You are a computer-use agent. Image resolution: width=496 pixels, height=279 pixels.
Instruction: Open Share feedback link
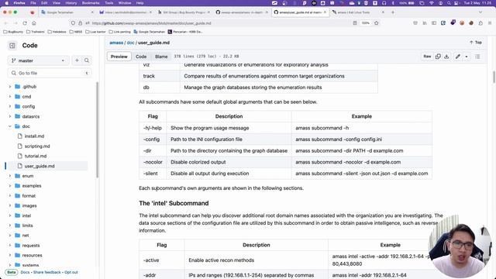pyautogui.click(x=46, y=272)
